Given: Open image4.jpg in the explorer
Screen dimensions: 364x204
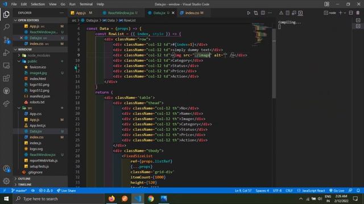Looking at the screenshot, I should tap(38, 73).
